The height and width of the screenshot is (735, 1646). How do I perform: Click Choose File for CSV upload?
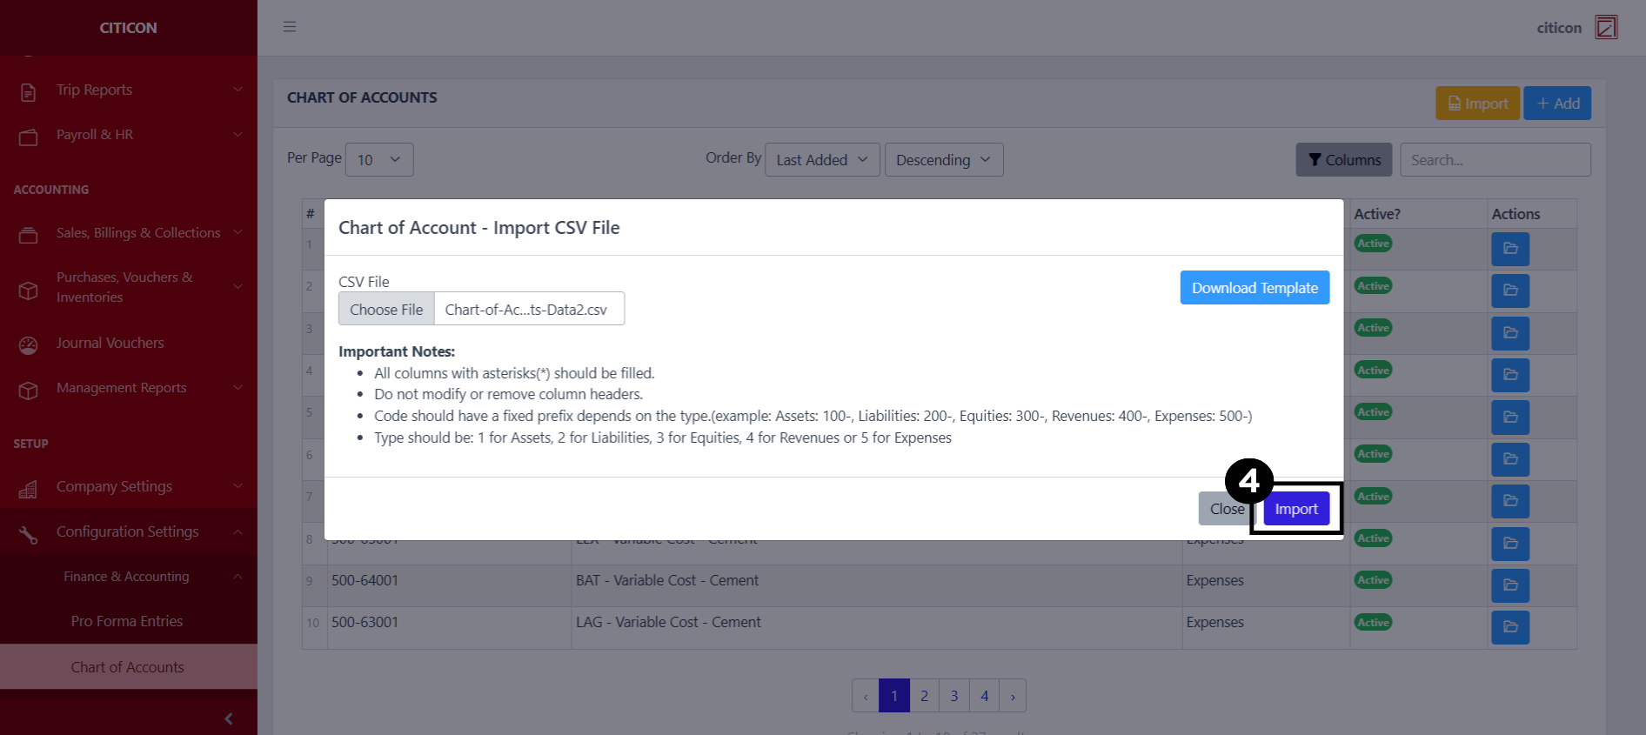pyautogui.click(x=386, y=310)
